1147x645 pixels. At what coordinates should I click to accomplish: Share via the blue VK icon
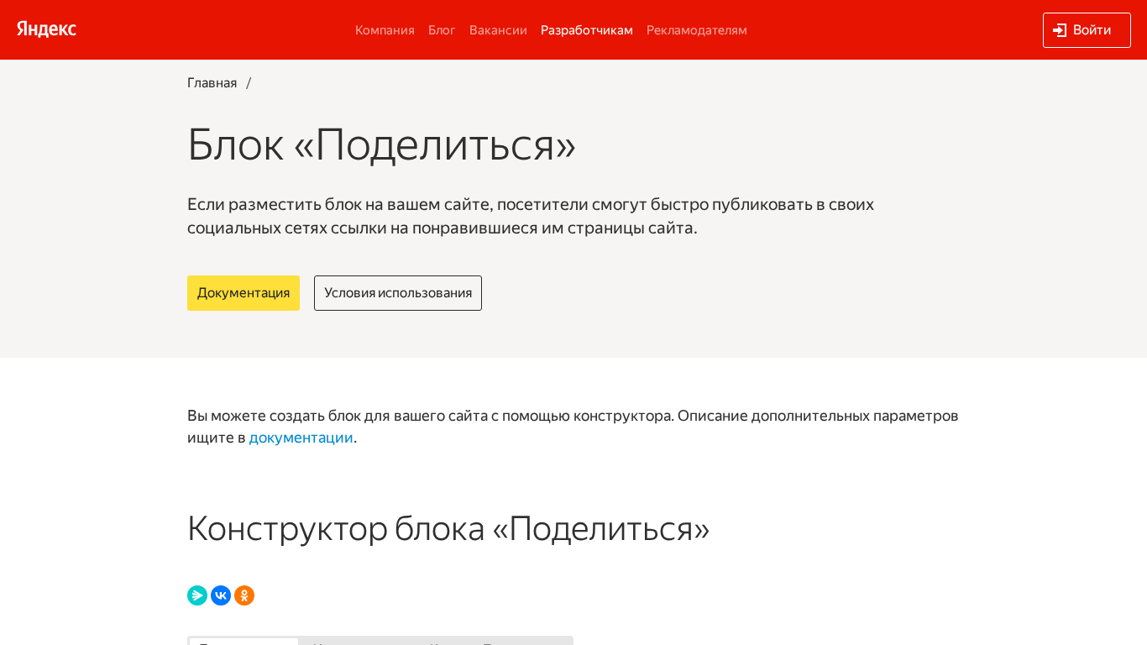pos(221,595)
